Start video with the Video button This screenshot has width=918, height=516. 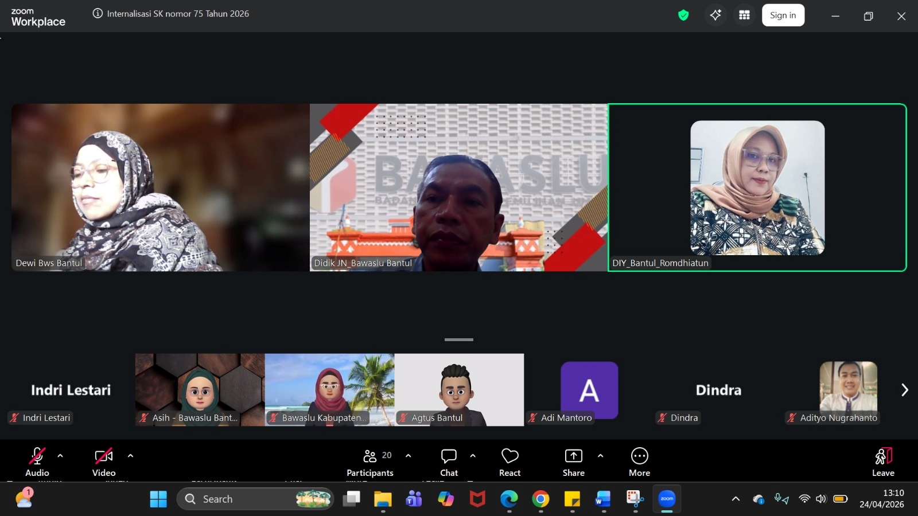click(104, 462)
